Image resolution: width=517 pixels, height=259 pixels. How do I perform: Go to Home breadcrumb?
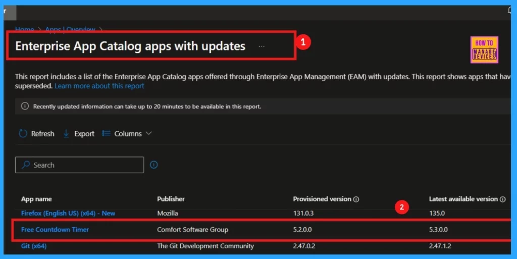(24, 29)
